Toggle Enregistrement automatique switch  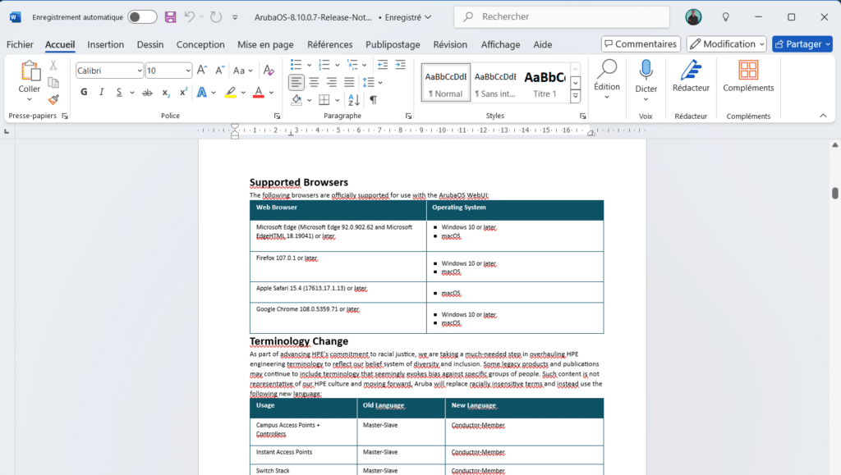(x=142, y=17)
